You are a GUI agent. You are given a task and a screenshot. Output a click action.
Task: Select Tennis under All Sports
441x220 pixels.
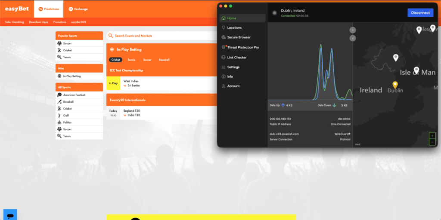79,136
